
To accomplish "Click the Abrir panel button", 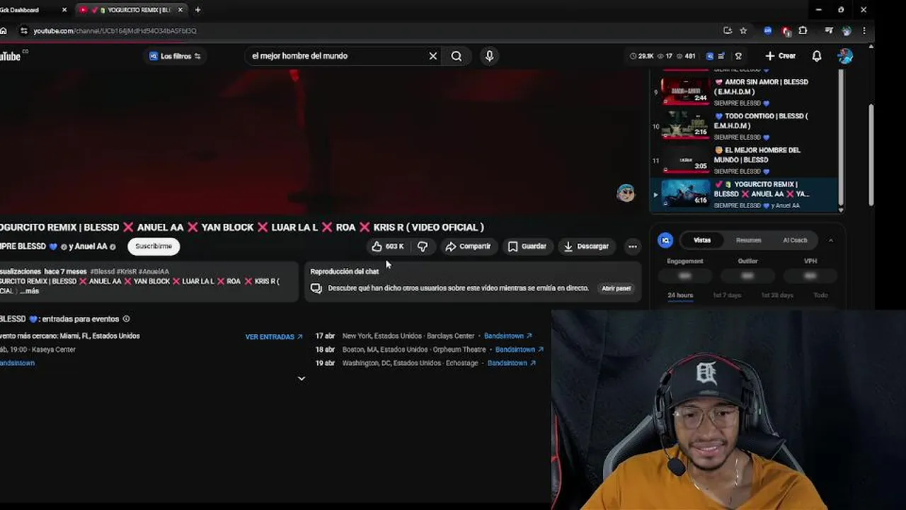I will (x=616, y=288).
